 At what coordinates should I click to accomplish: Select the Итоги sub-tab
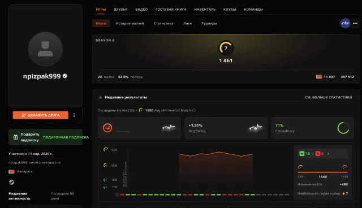point(101,23)
